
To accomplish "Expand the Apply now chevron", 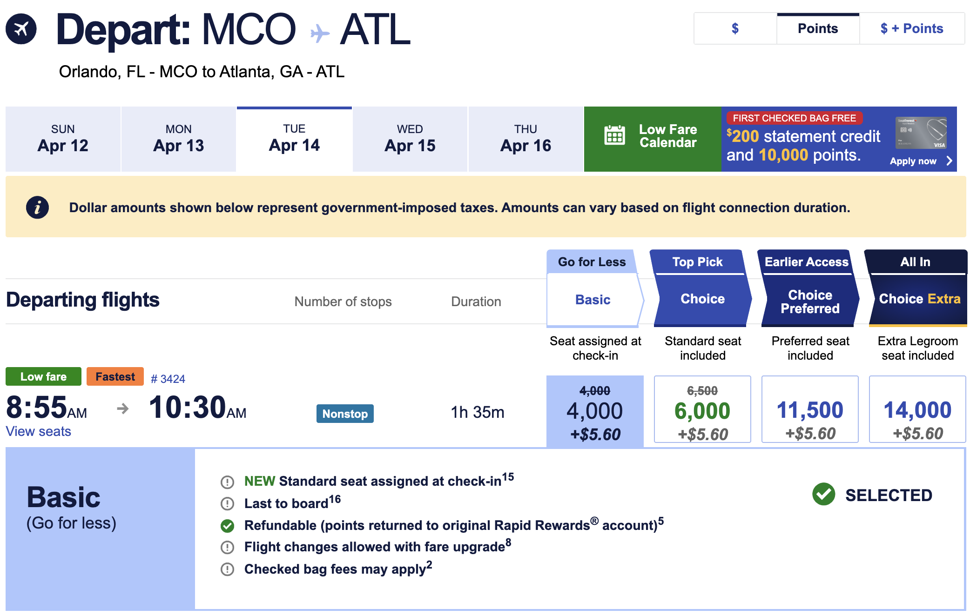I will pos(950,161).
